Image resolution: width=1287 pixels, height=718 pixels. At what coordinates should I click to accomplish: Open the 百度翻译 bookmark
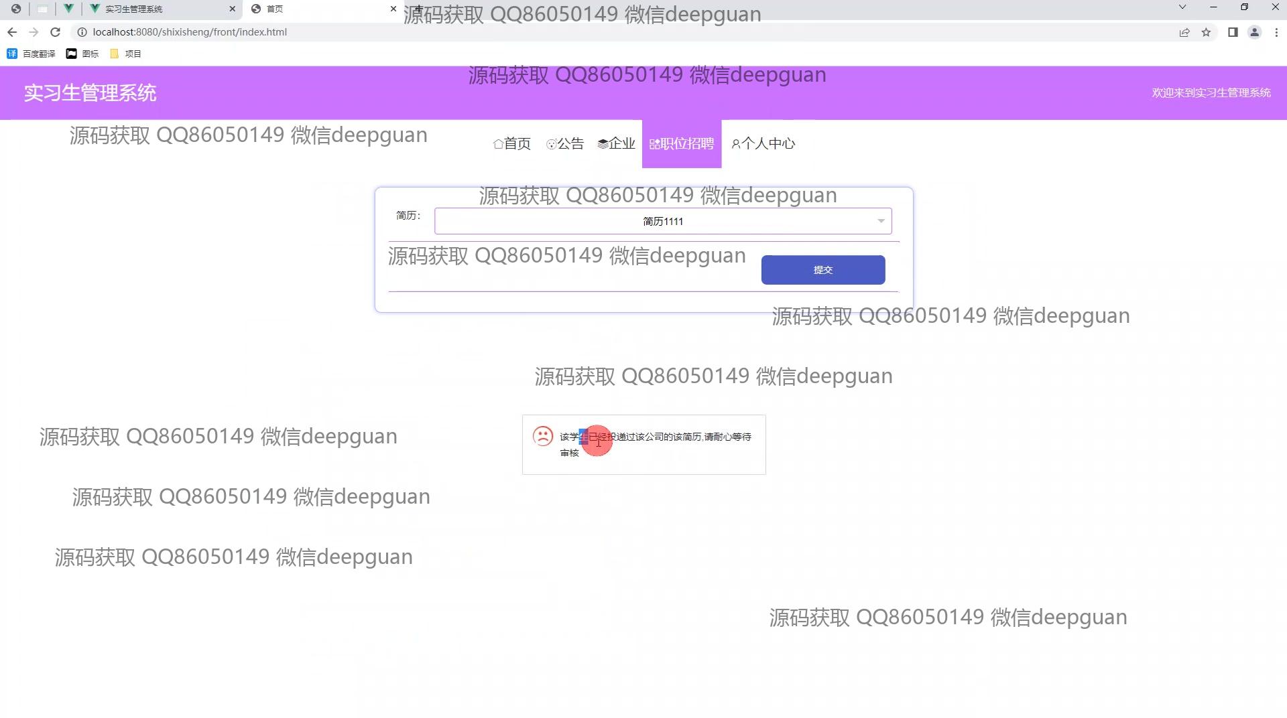(x=31, y=54)
